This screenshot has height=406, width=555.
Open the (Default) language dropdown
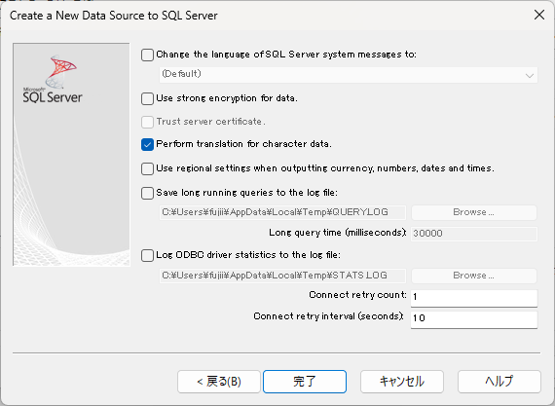click(x=349, y=75)
